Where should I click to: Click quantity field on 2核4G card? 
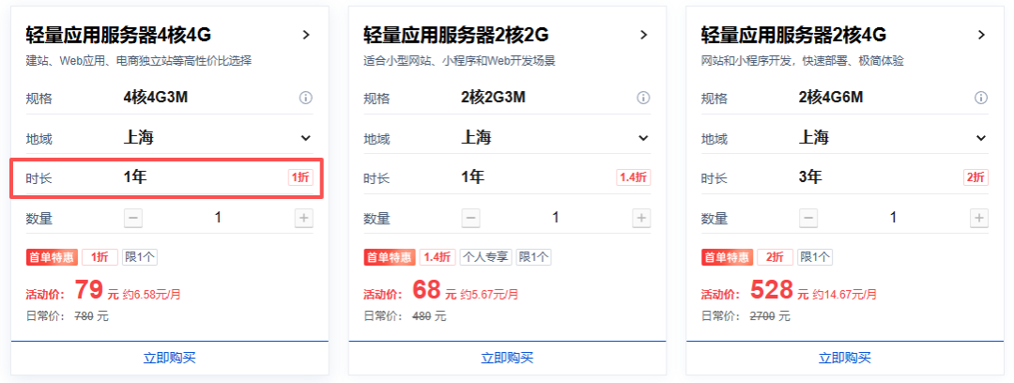tap(894, 218)
